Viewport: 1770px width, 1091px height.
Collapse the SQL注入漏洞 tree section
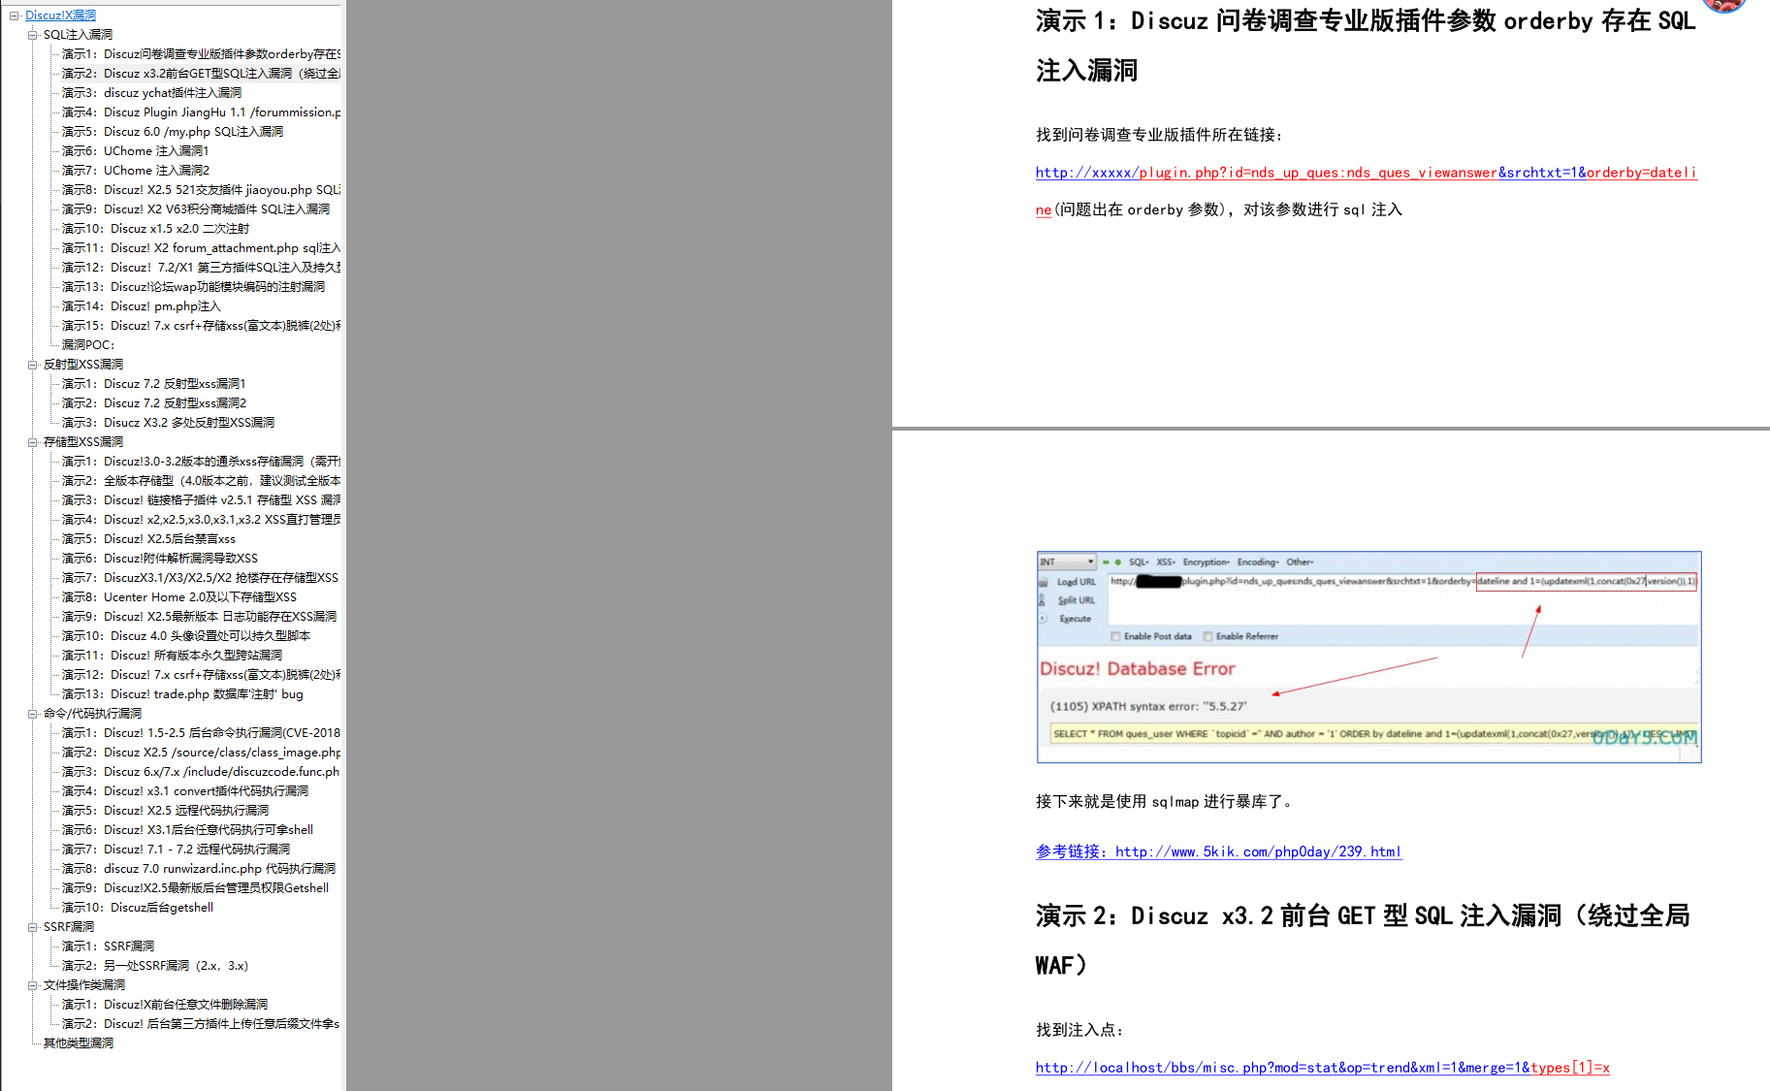click(x=33, y=35)
